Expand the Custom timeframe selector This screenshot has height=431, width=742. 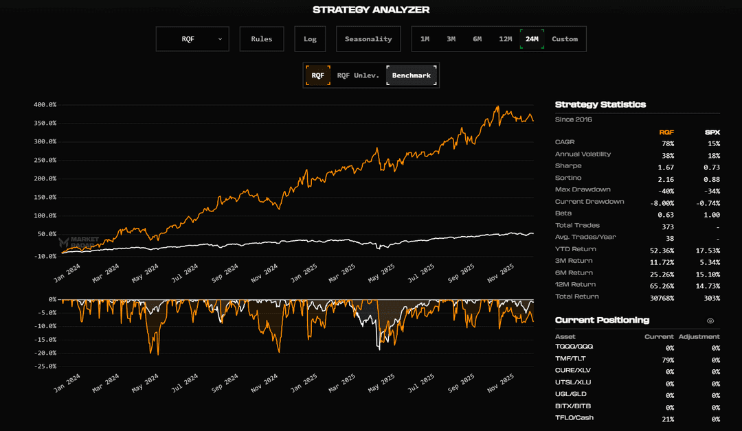565,39
